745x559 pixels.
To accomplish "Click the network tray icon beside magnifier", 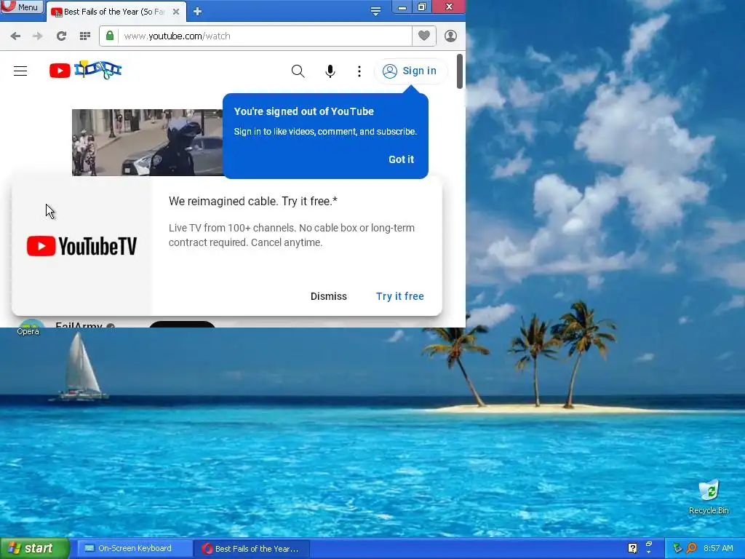I will [677, 548].
